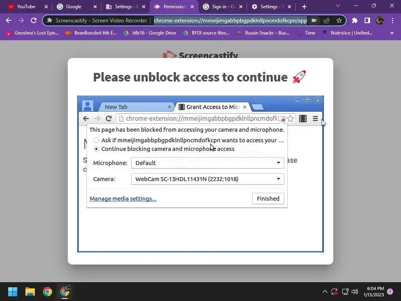Click the film strip extension icon in illustration
The height and width of the screenshot is (301, 401).
(303, 118)
